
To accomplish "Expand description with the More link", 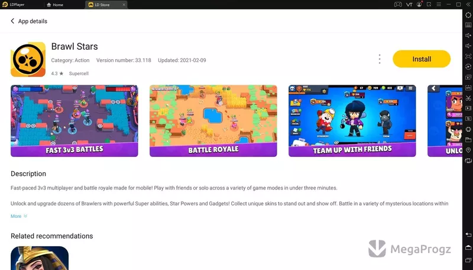I will pos(19,216).
